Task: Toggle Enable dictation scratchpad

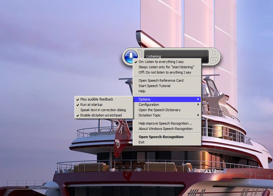Action: tap(104, 115)
